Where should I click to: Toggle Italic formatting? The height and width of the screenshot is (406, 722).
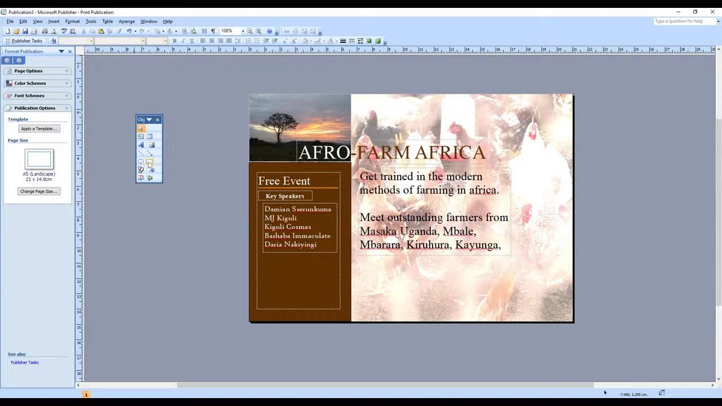(x=183, y=41)
